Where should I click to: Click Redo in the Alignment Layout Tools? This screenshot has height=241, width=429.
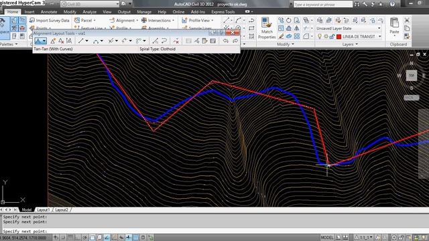click(235, 41)
